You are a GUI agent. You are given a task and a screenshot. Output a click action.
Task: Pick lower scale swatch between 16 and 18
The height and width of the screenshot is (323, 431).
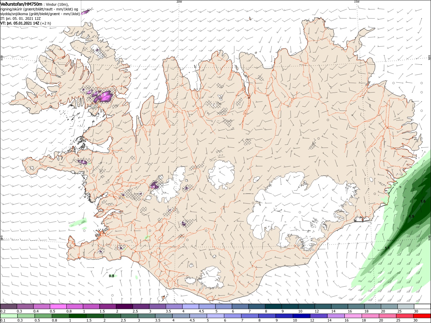(x=353, y=316)
